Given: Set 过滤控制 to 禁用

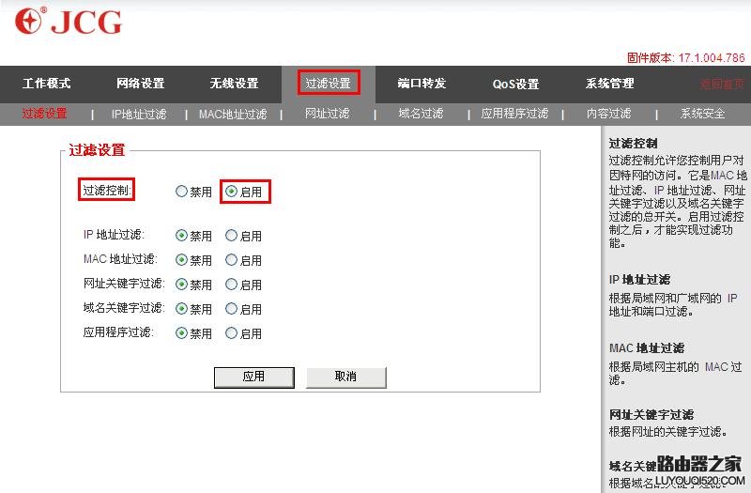Looking at the screenshot, I should pyautogui.click(x=181, y=192).
